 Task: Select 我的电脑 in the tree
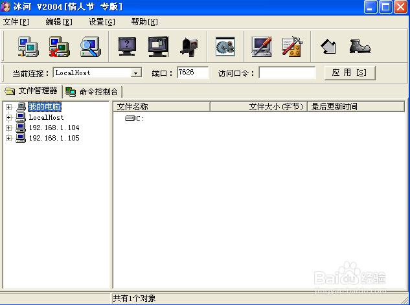(45, 107)
